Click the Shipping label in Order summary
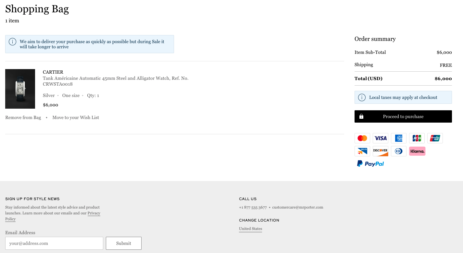Image resolution: width=463 pixels, height=253 pixels. coord(364,65)
